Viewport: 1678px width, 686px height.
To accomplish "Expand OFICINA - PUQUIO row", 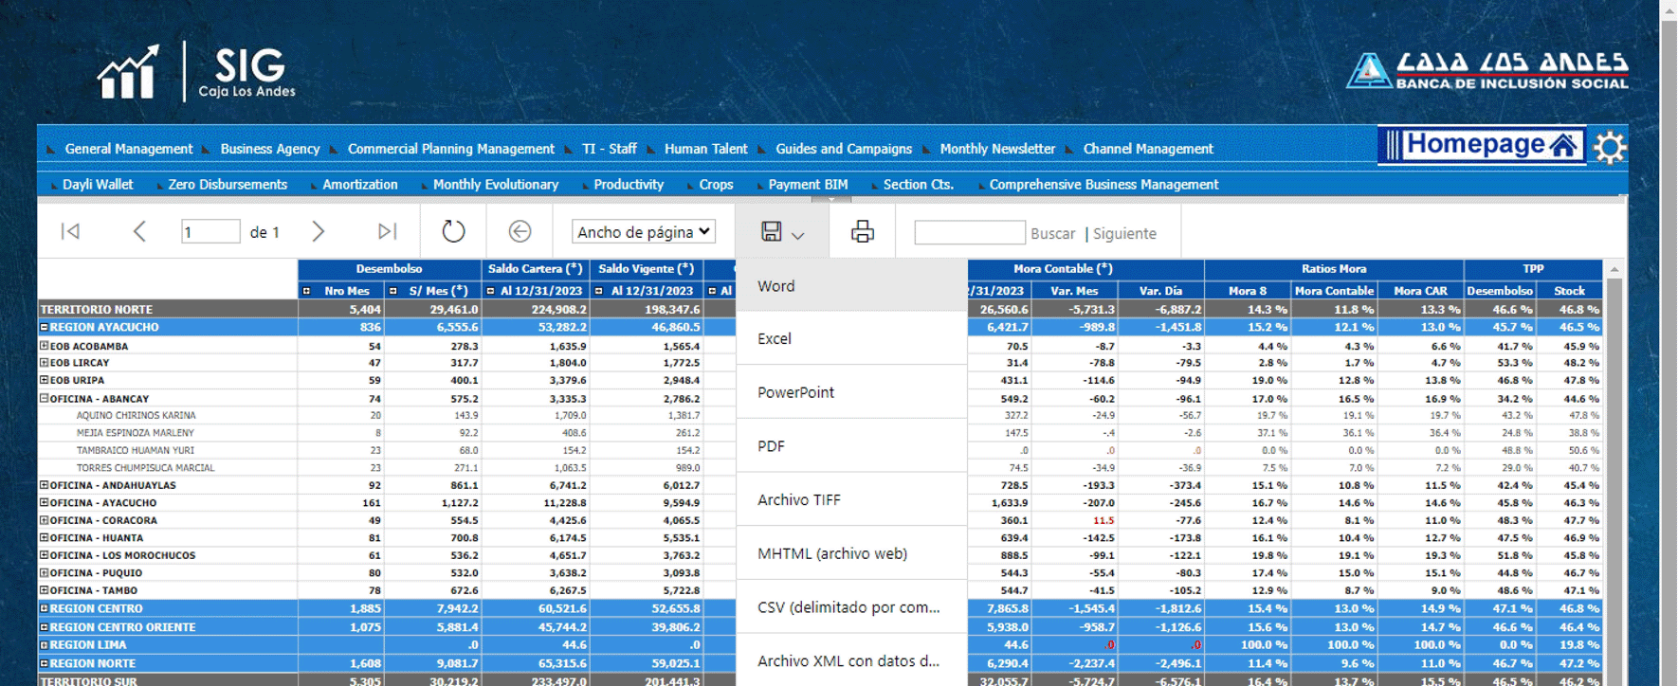I will [44, 572].
